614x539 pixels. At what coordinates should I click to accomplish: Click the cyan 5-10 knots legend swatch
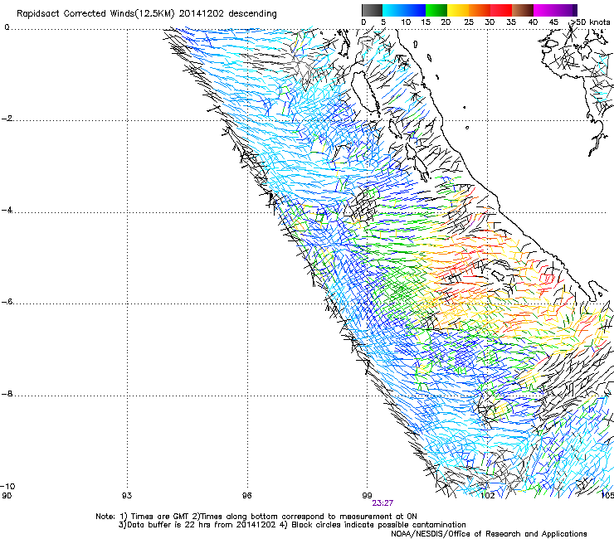393,10
